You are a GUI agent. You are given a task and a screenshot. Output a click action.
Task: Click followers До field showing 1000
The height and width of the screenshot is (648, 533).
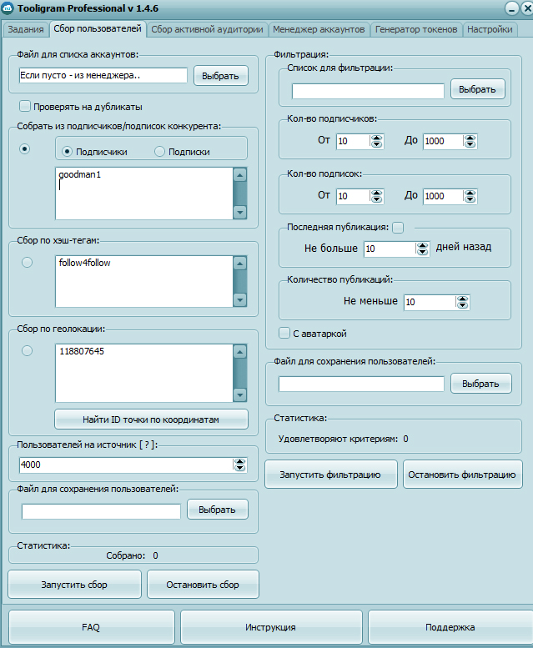pyautogui.click(x=443, y=141)
